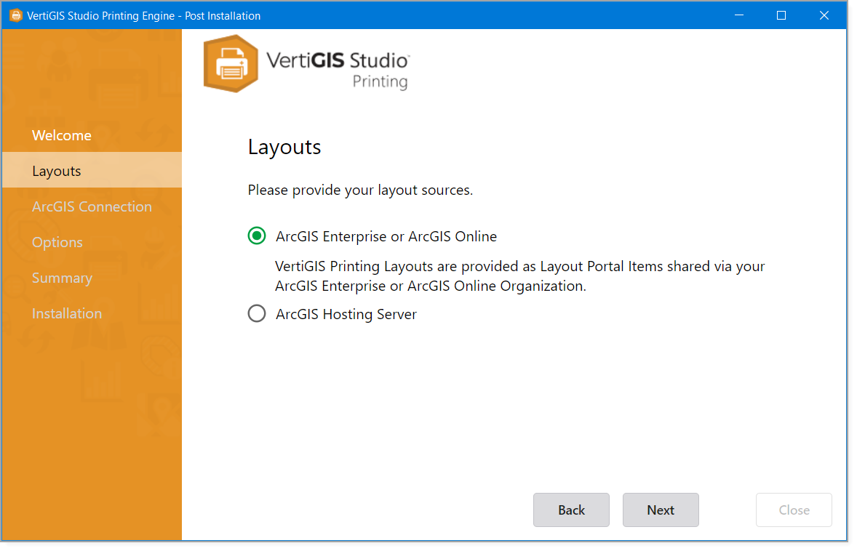Click the VertiGIS Studio Printing wordmark text
Screen dimensions: 857x551
[x=338, y=69]
